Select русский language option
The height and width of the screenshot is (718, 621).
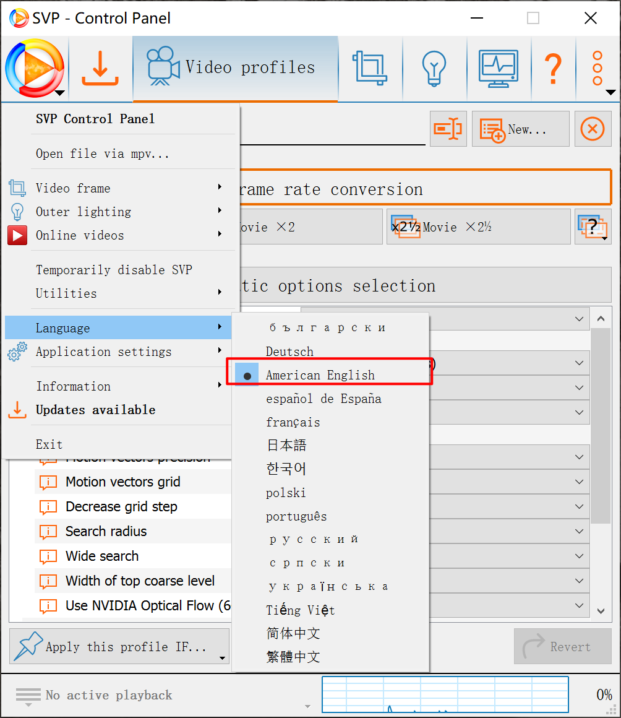point(330,539)
